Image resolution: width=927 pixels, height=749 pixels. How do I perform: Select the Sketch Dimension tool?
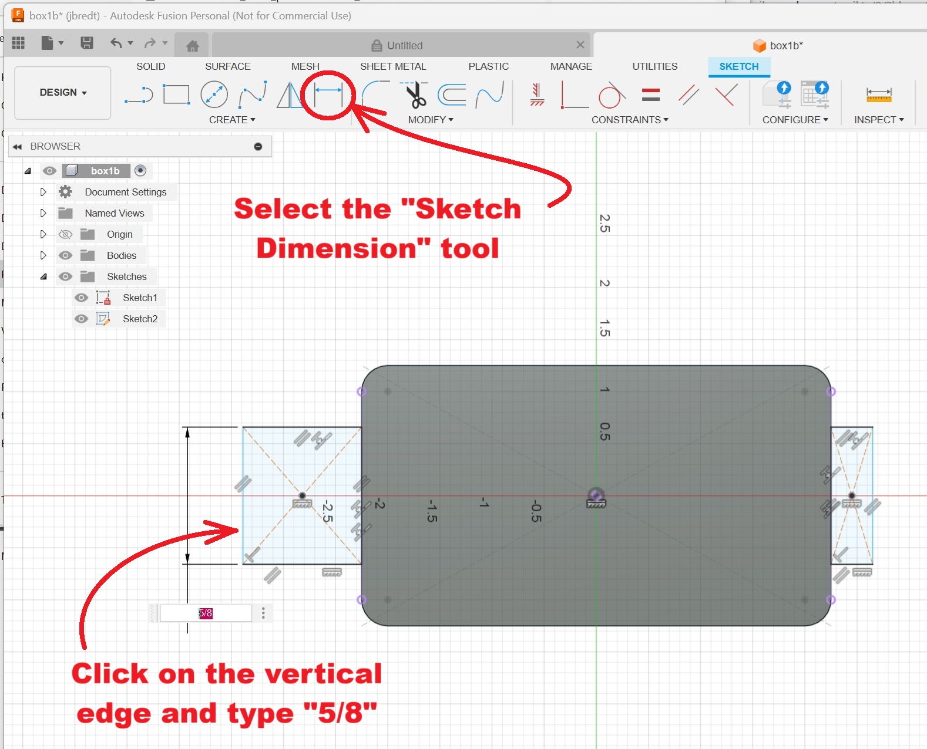click(328, 94)
